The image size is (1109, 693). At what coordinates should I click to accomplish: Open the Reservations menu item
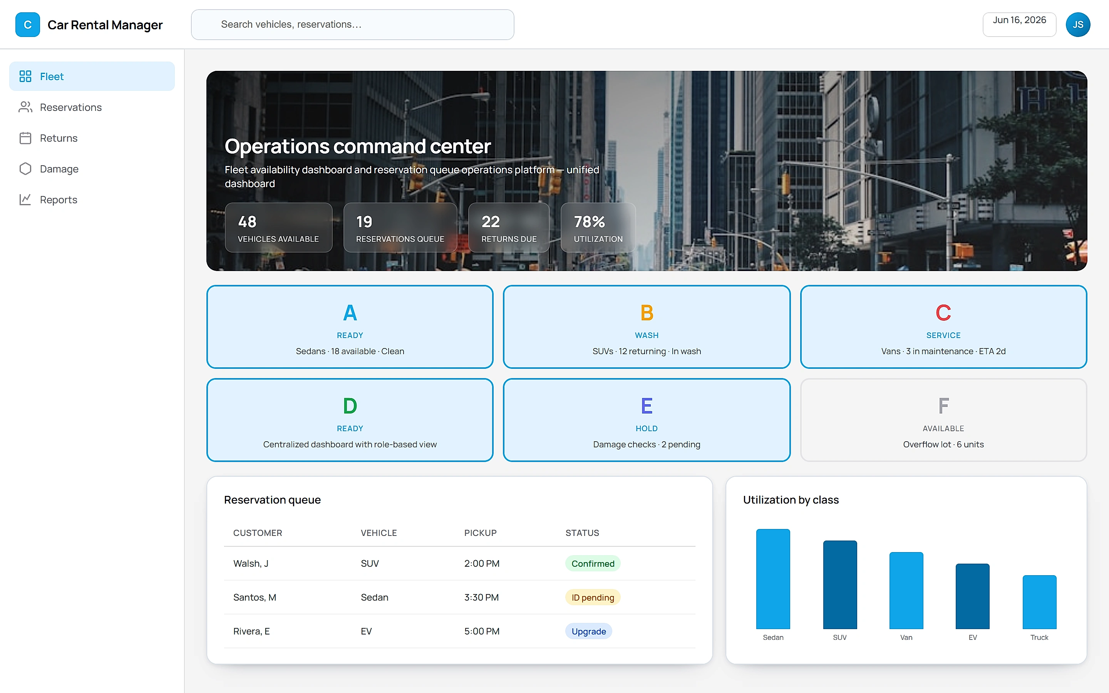[92, 107]
